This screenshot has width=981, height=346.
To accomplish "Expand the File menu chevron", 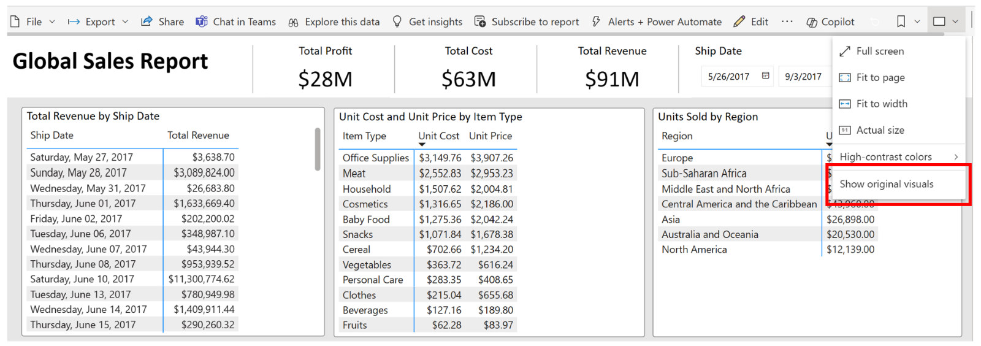I will [x=52, y=21].
